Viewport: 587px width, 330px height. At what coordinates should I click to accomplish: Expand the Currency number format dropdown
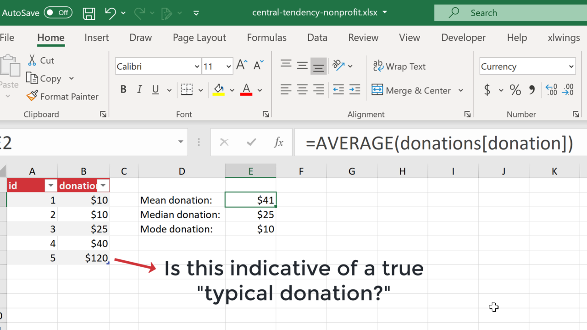(571, 66)
